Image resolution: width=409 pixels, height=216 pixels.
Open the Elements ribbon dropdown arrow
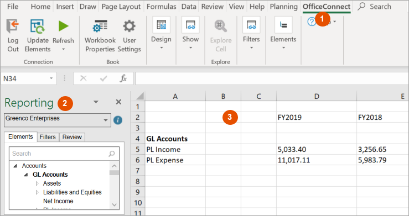[x=283, y=48]
